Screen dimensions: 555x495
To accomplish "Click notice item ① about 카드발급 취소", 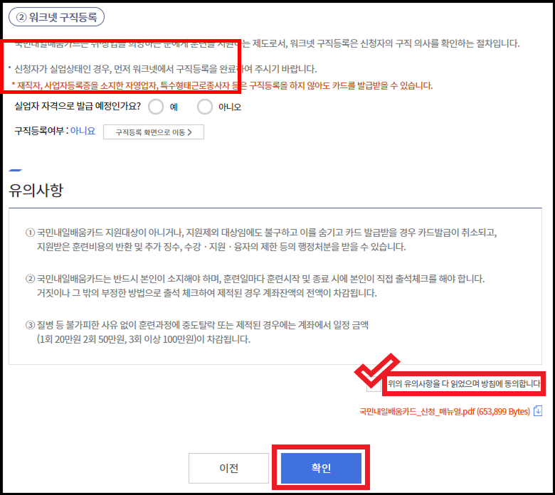I will tap(261, 240).
